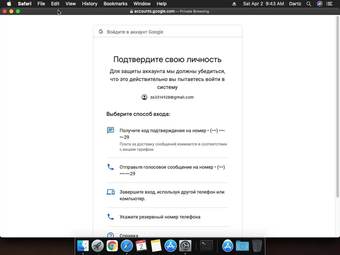Open Spotlight search magnifier
The width and height of the screenshot is (340, 255).
point(309,4)
